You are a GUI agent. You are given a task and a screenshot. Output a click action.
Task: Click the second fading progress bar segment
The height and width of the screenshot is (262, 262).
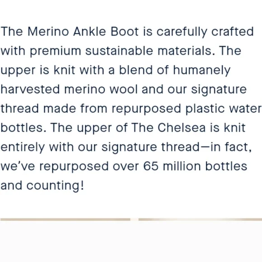[x=200, y=220]
